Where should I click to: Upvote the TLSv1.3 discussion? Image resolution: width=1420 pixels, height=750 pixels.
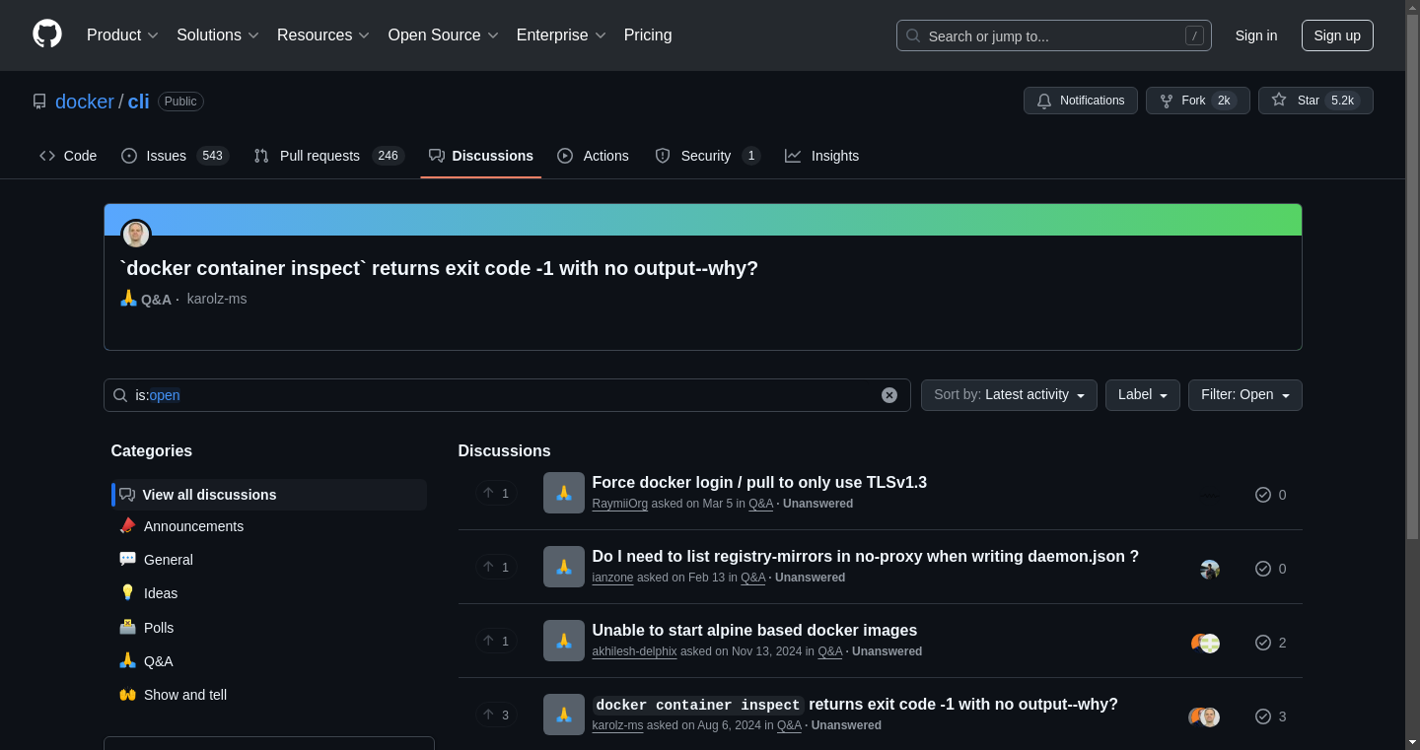point(497,493)
